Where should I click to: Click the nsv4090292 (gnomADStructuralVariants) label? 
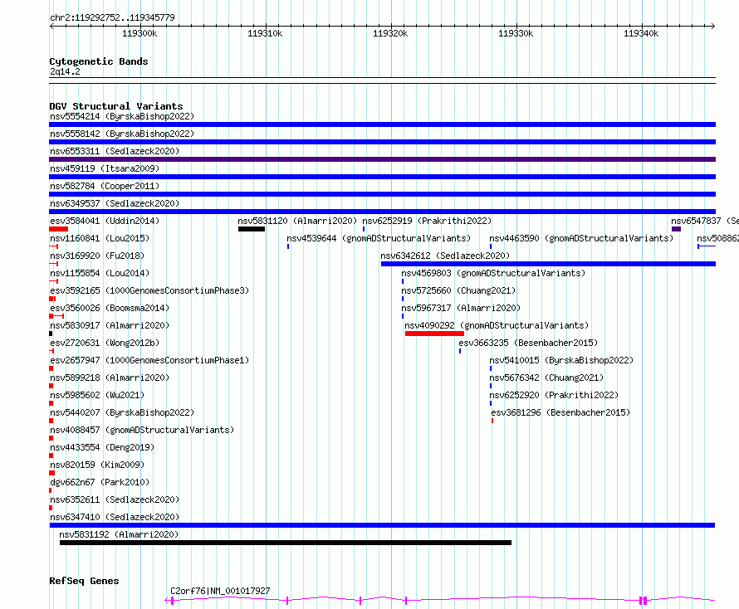coord(497,325)
